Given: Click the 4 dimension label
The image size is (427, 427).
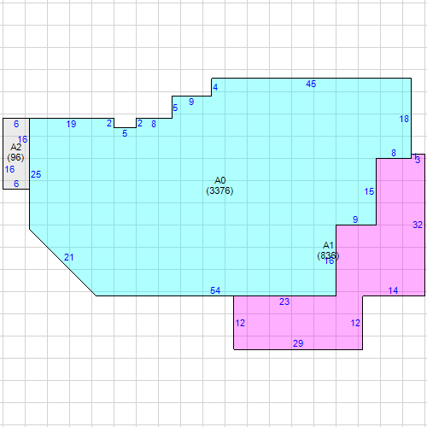Looking at the screenshot, I should (x=215, y=87).
